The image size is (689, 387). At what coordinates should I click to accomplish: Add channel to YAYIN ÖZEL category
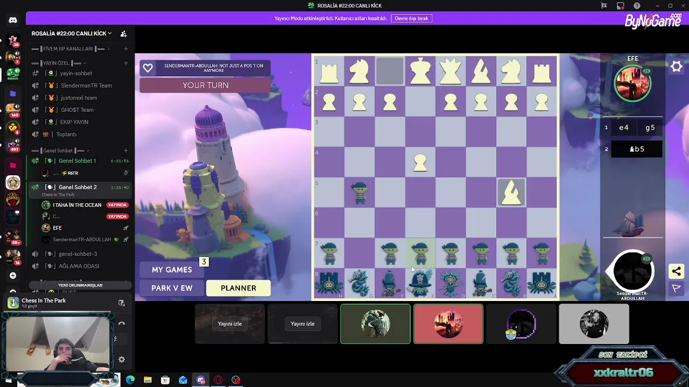coord(126,63)
